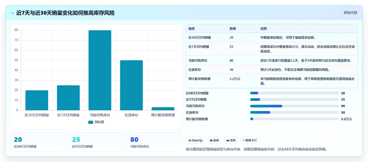Click the 近30天日均销量 cell in the table
The image size is (368, 162).
tap(200, 38)
